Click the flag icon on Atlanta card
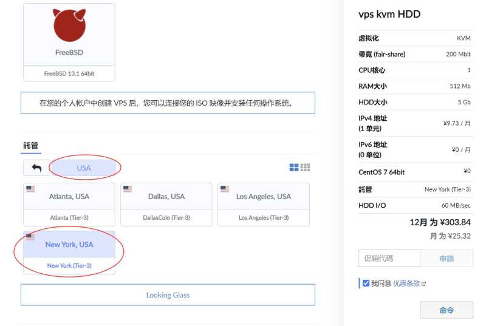 (x=30, y=189)
